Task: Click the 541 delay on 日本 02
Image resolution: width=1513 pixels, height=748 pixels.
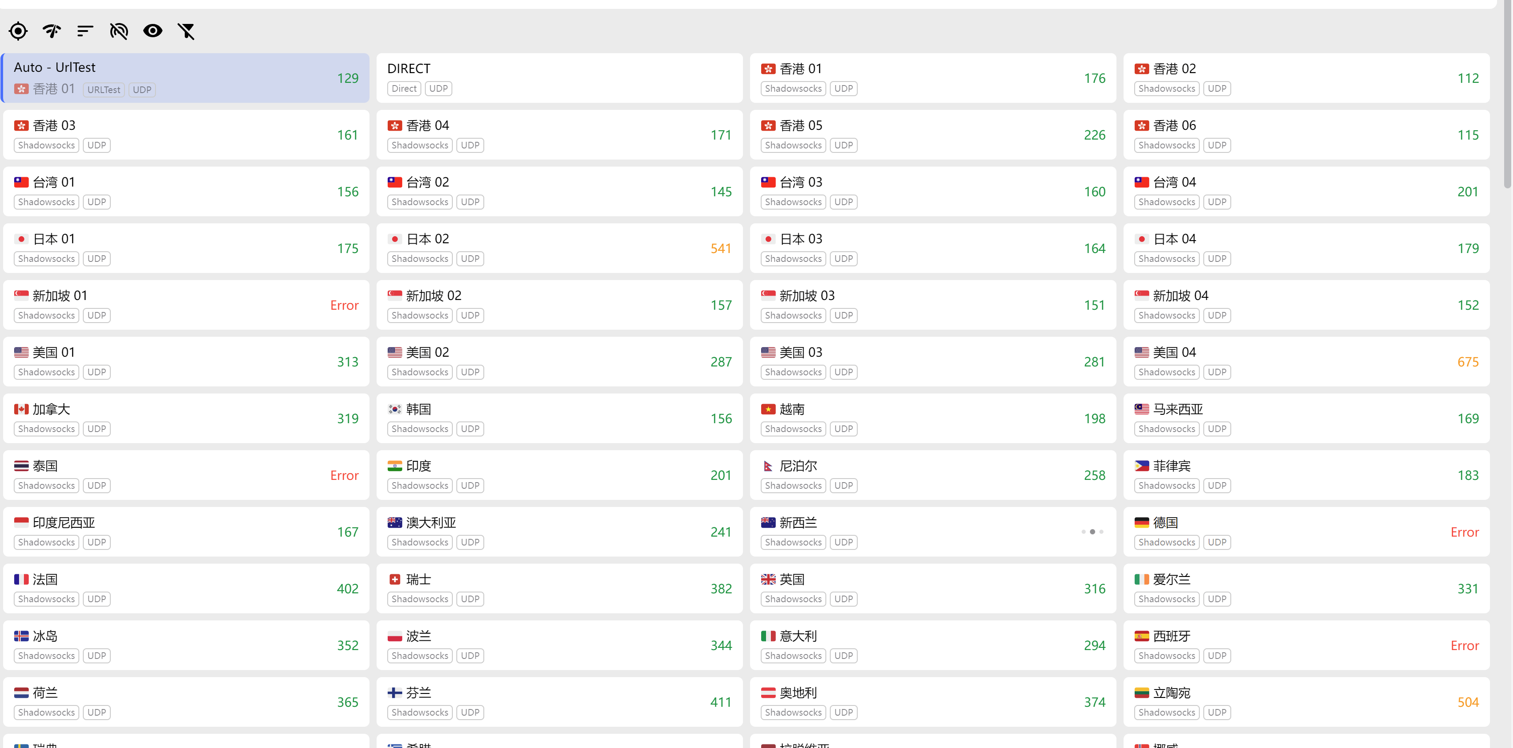Action: [721, 249]
